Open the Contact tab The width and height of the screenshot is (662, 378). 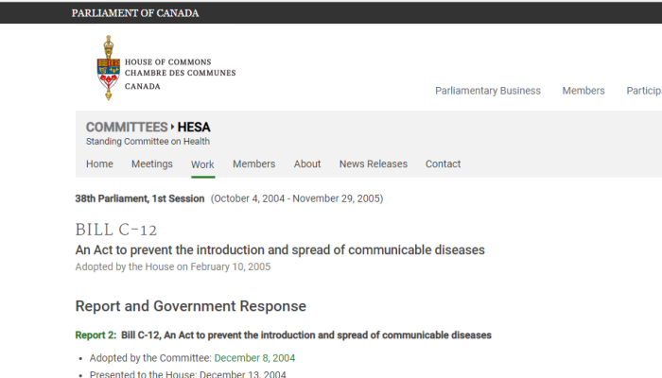point(443,164)
